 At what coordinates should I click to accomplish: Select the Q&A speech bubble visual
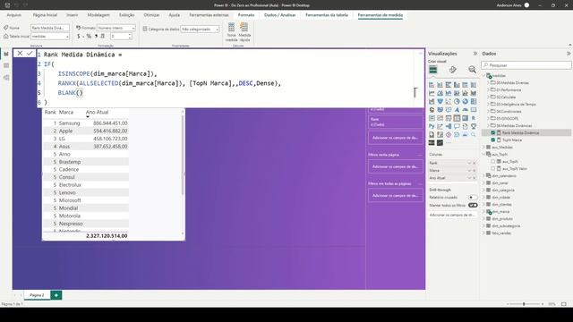(457, 126)
